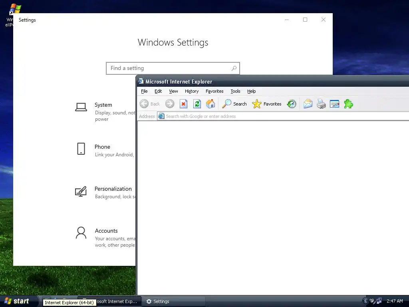Stop page loading with the red X icon

point(183,104)
